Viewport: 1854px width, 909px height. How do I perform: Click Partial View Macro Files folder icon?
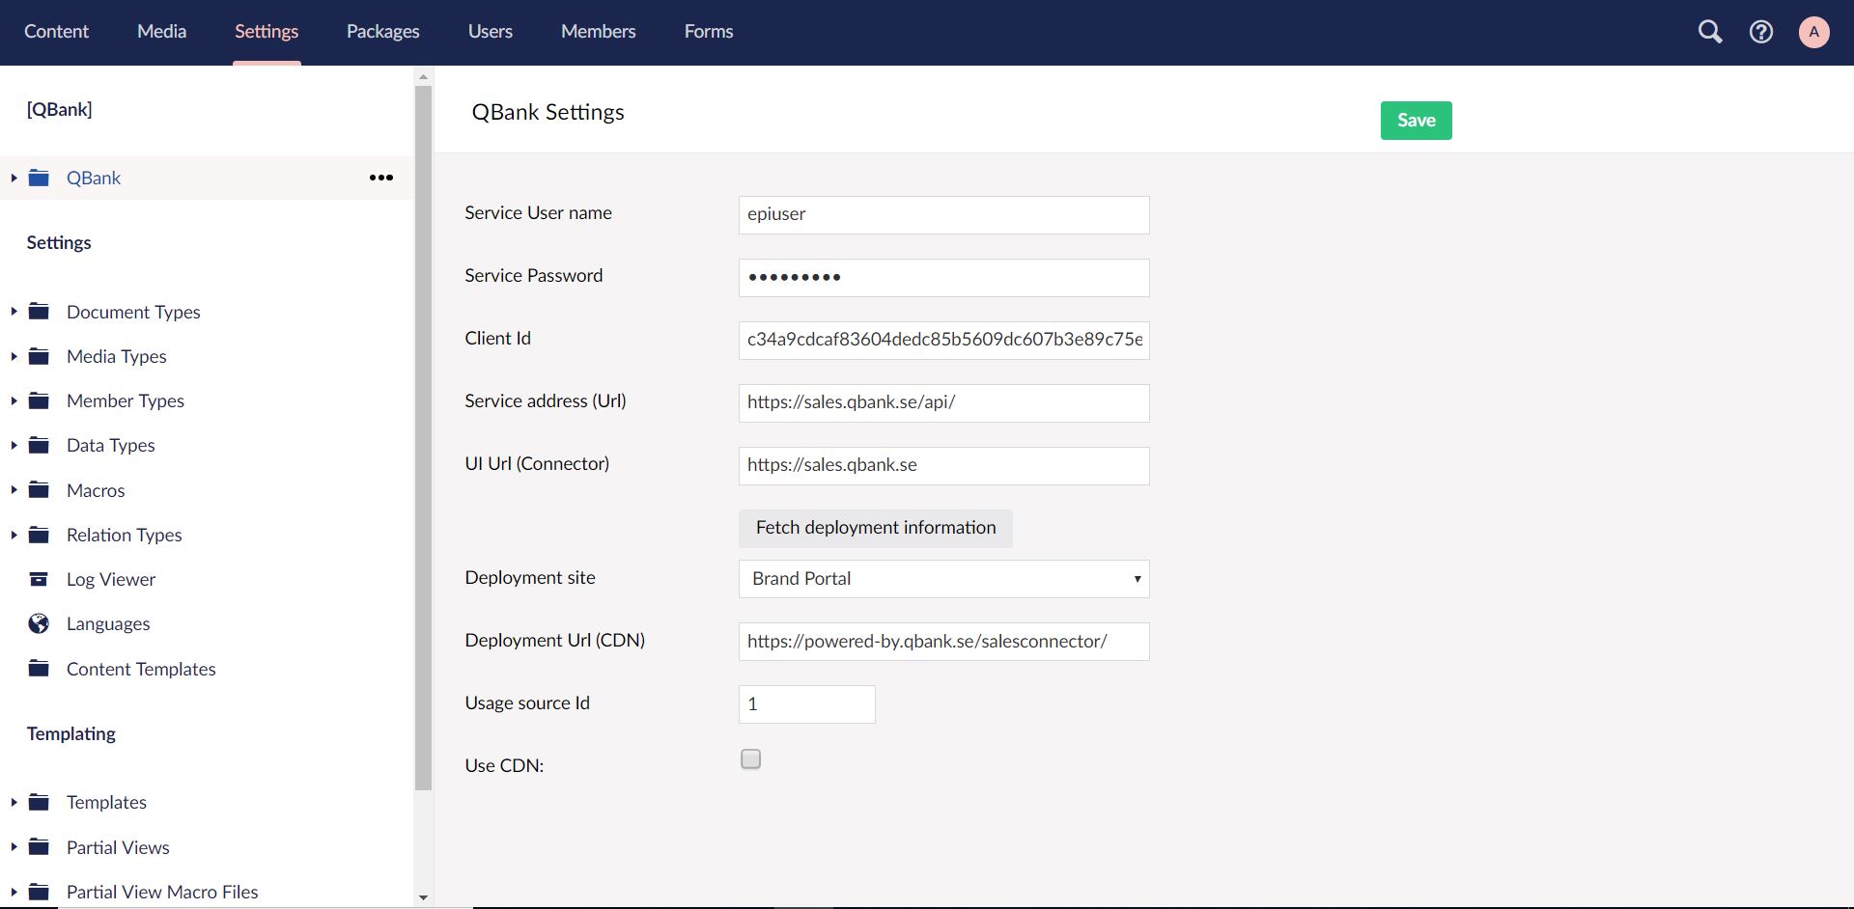pyautogui.click(x=39, y=892)
